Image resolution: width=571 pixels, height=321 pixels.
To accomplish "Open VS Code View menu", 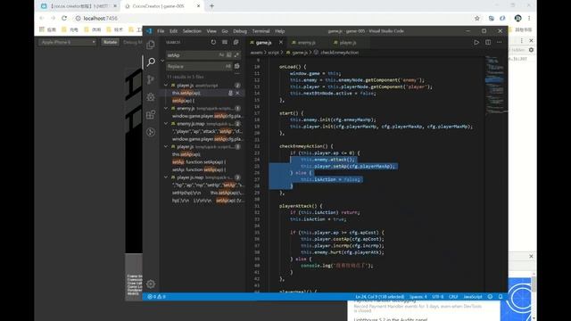I will pyautogui.click(x=211, y=31).
